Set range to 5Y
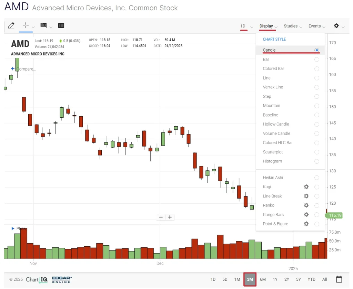353x289 pixels. point(298,279)
